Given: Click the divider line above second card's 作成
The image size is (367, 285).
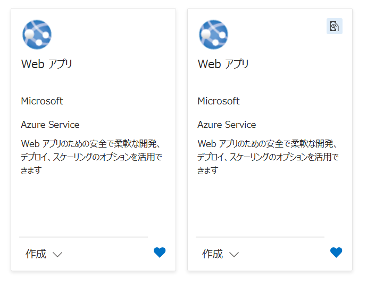Looking at the screenshot, I should click(260, 237).
